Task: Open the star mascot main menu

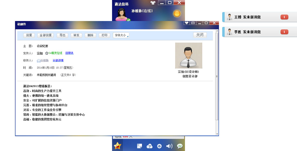Action: click(117, 146)
